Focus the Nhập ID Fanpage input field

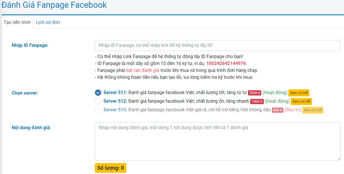coord(218,46)
